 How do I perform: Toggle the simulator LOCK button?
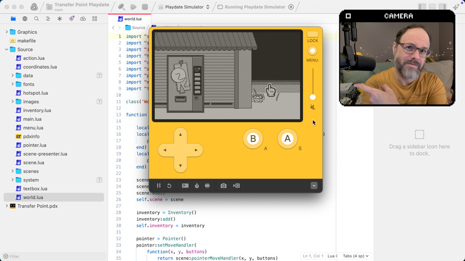312,34
